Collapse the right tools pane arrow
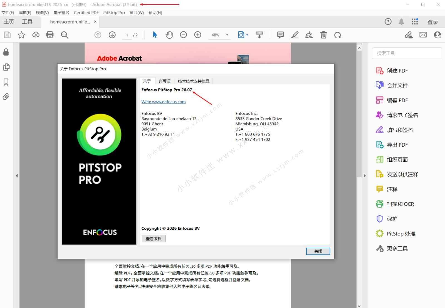This screenshot has width=445, height=308. [x=365, y=176]
